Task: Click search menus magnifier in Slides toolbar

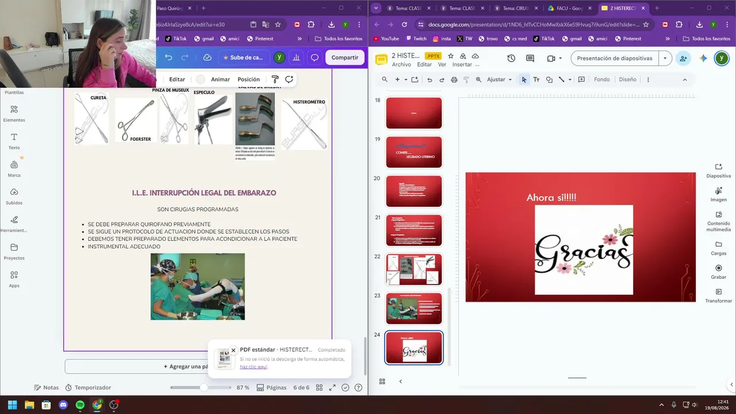Action: pos(385,79)
